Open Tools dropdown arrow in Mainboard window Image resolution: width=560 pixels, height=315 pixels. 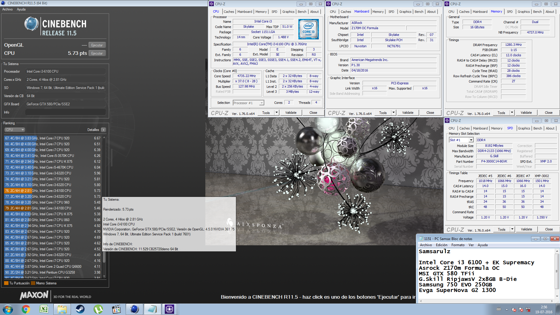tap(393, 113)
